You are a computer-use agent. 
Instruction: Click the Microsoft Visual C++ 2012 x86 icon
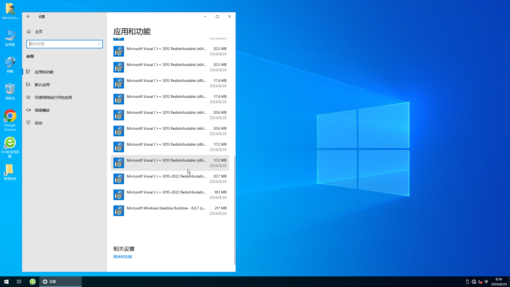point(119,83)
